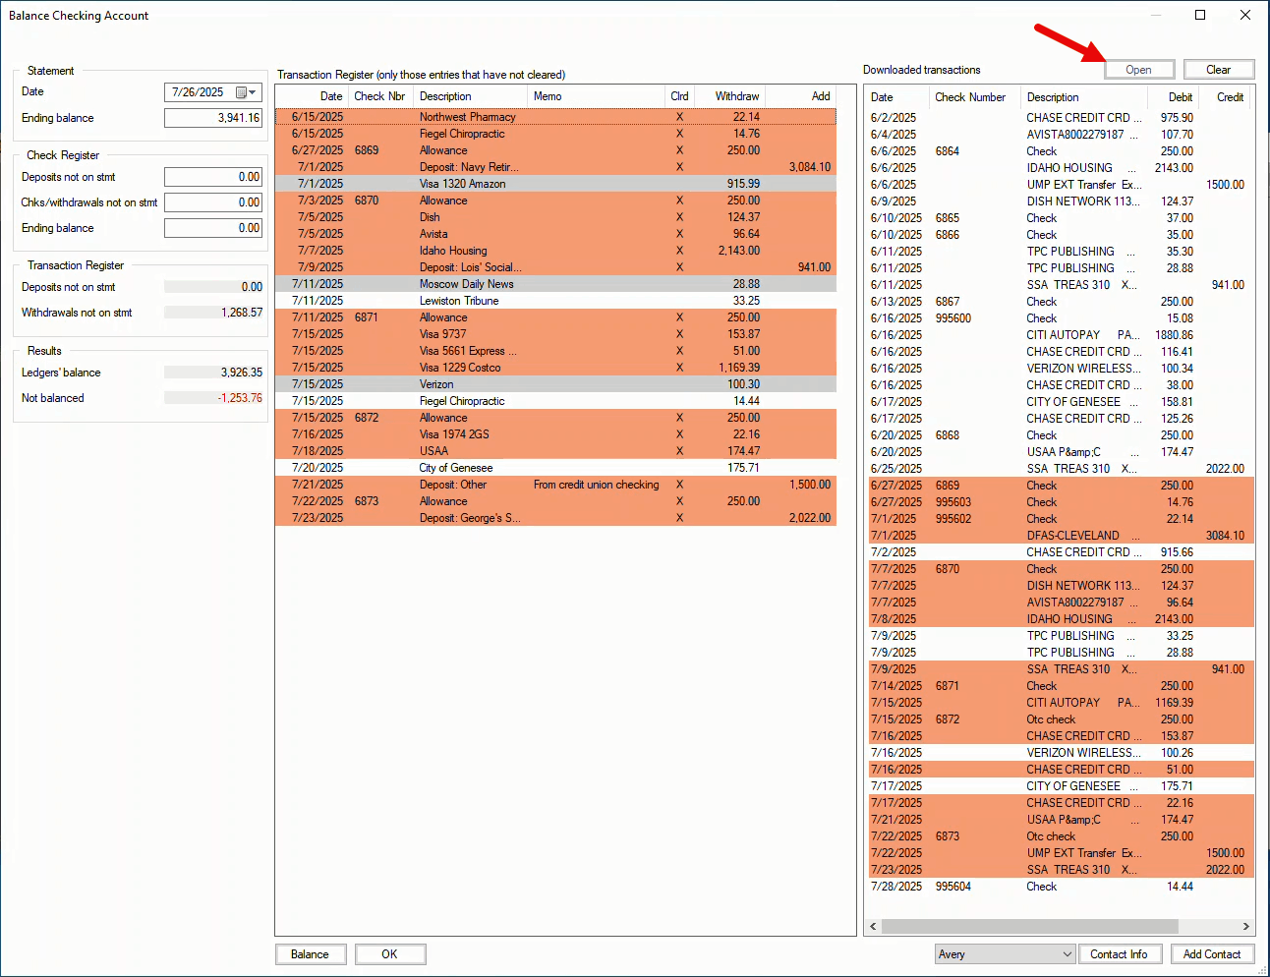The width and height of the screenshot is (1270, 977).
Task: Select downloaded AVISTA8002279187 6/4/2025 row
Action: tap(1060, 135)
